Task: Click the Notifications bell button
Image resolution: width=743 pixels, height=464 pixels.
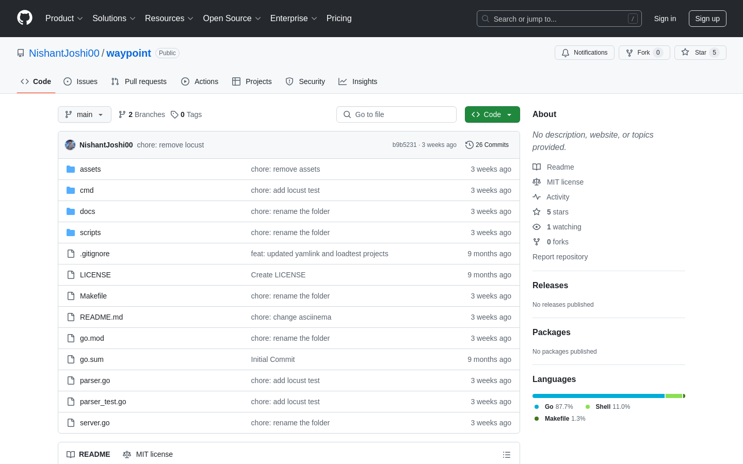Action: pyautogui.click(x=585, y=53)
